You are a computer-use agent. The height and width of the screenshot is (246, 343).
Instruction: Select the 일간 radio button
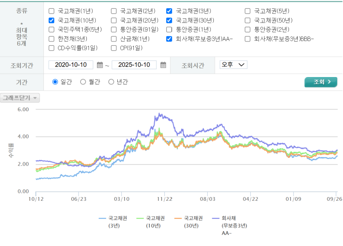55,82
